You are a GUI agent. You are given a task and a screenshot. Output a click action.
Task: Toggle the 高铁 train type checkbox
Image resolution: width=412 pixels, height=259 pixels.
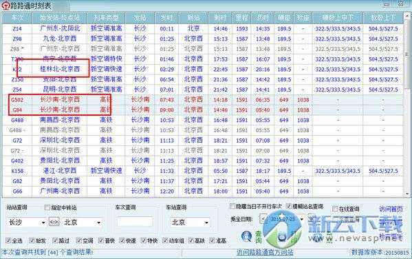coord(191,240)
